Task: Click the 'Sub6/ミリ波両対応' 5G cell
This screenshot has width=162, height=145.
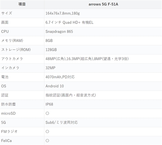Action: click(x=62, y=122)
